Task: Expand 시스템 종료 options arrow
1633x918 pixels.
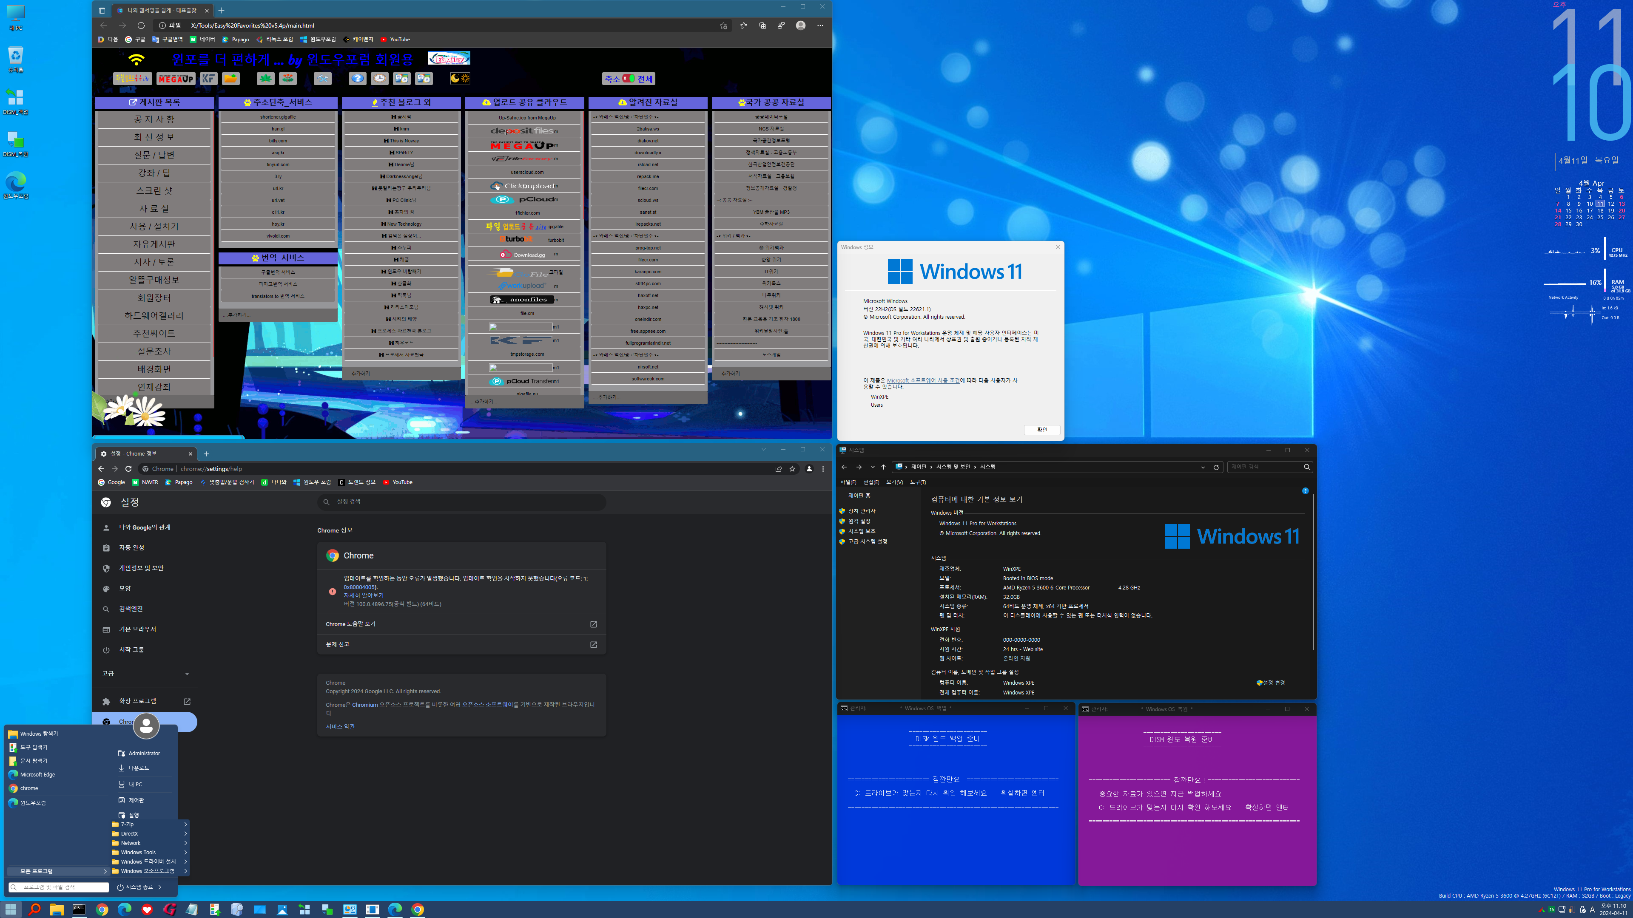Action: coord(160,887)
